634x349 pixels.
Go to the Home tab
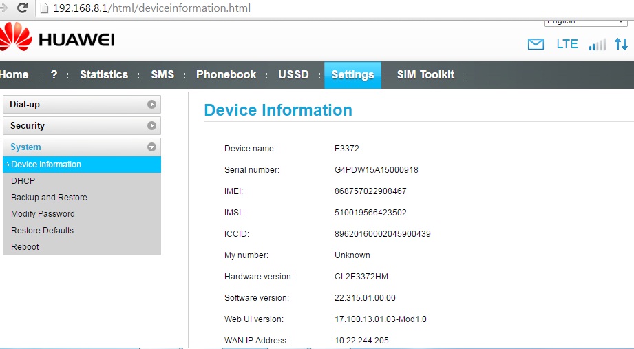pyautogui.click(x=14, y=75)
